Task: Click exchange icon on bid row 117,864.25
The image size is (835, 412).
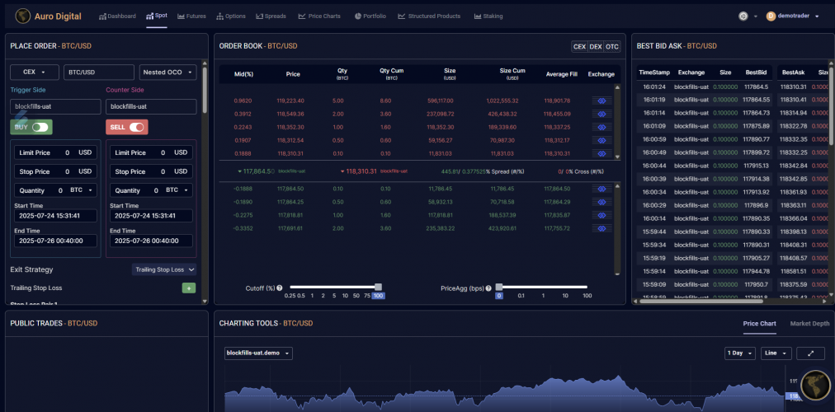Action: pyautogui.click(x=601, y=202)
